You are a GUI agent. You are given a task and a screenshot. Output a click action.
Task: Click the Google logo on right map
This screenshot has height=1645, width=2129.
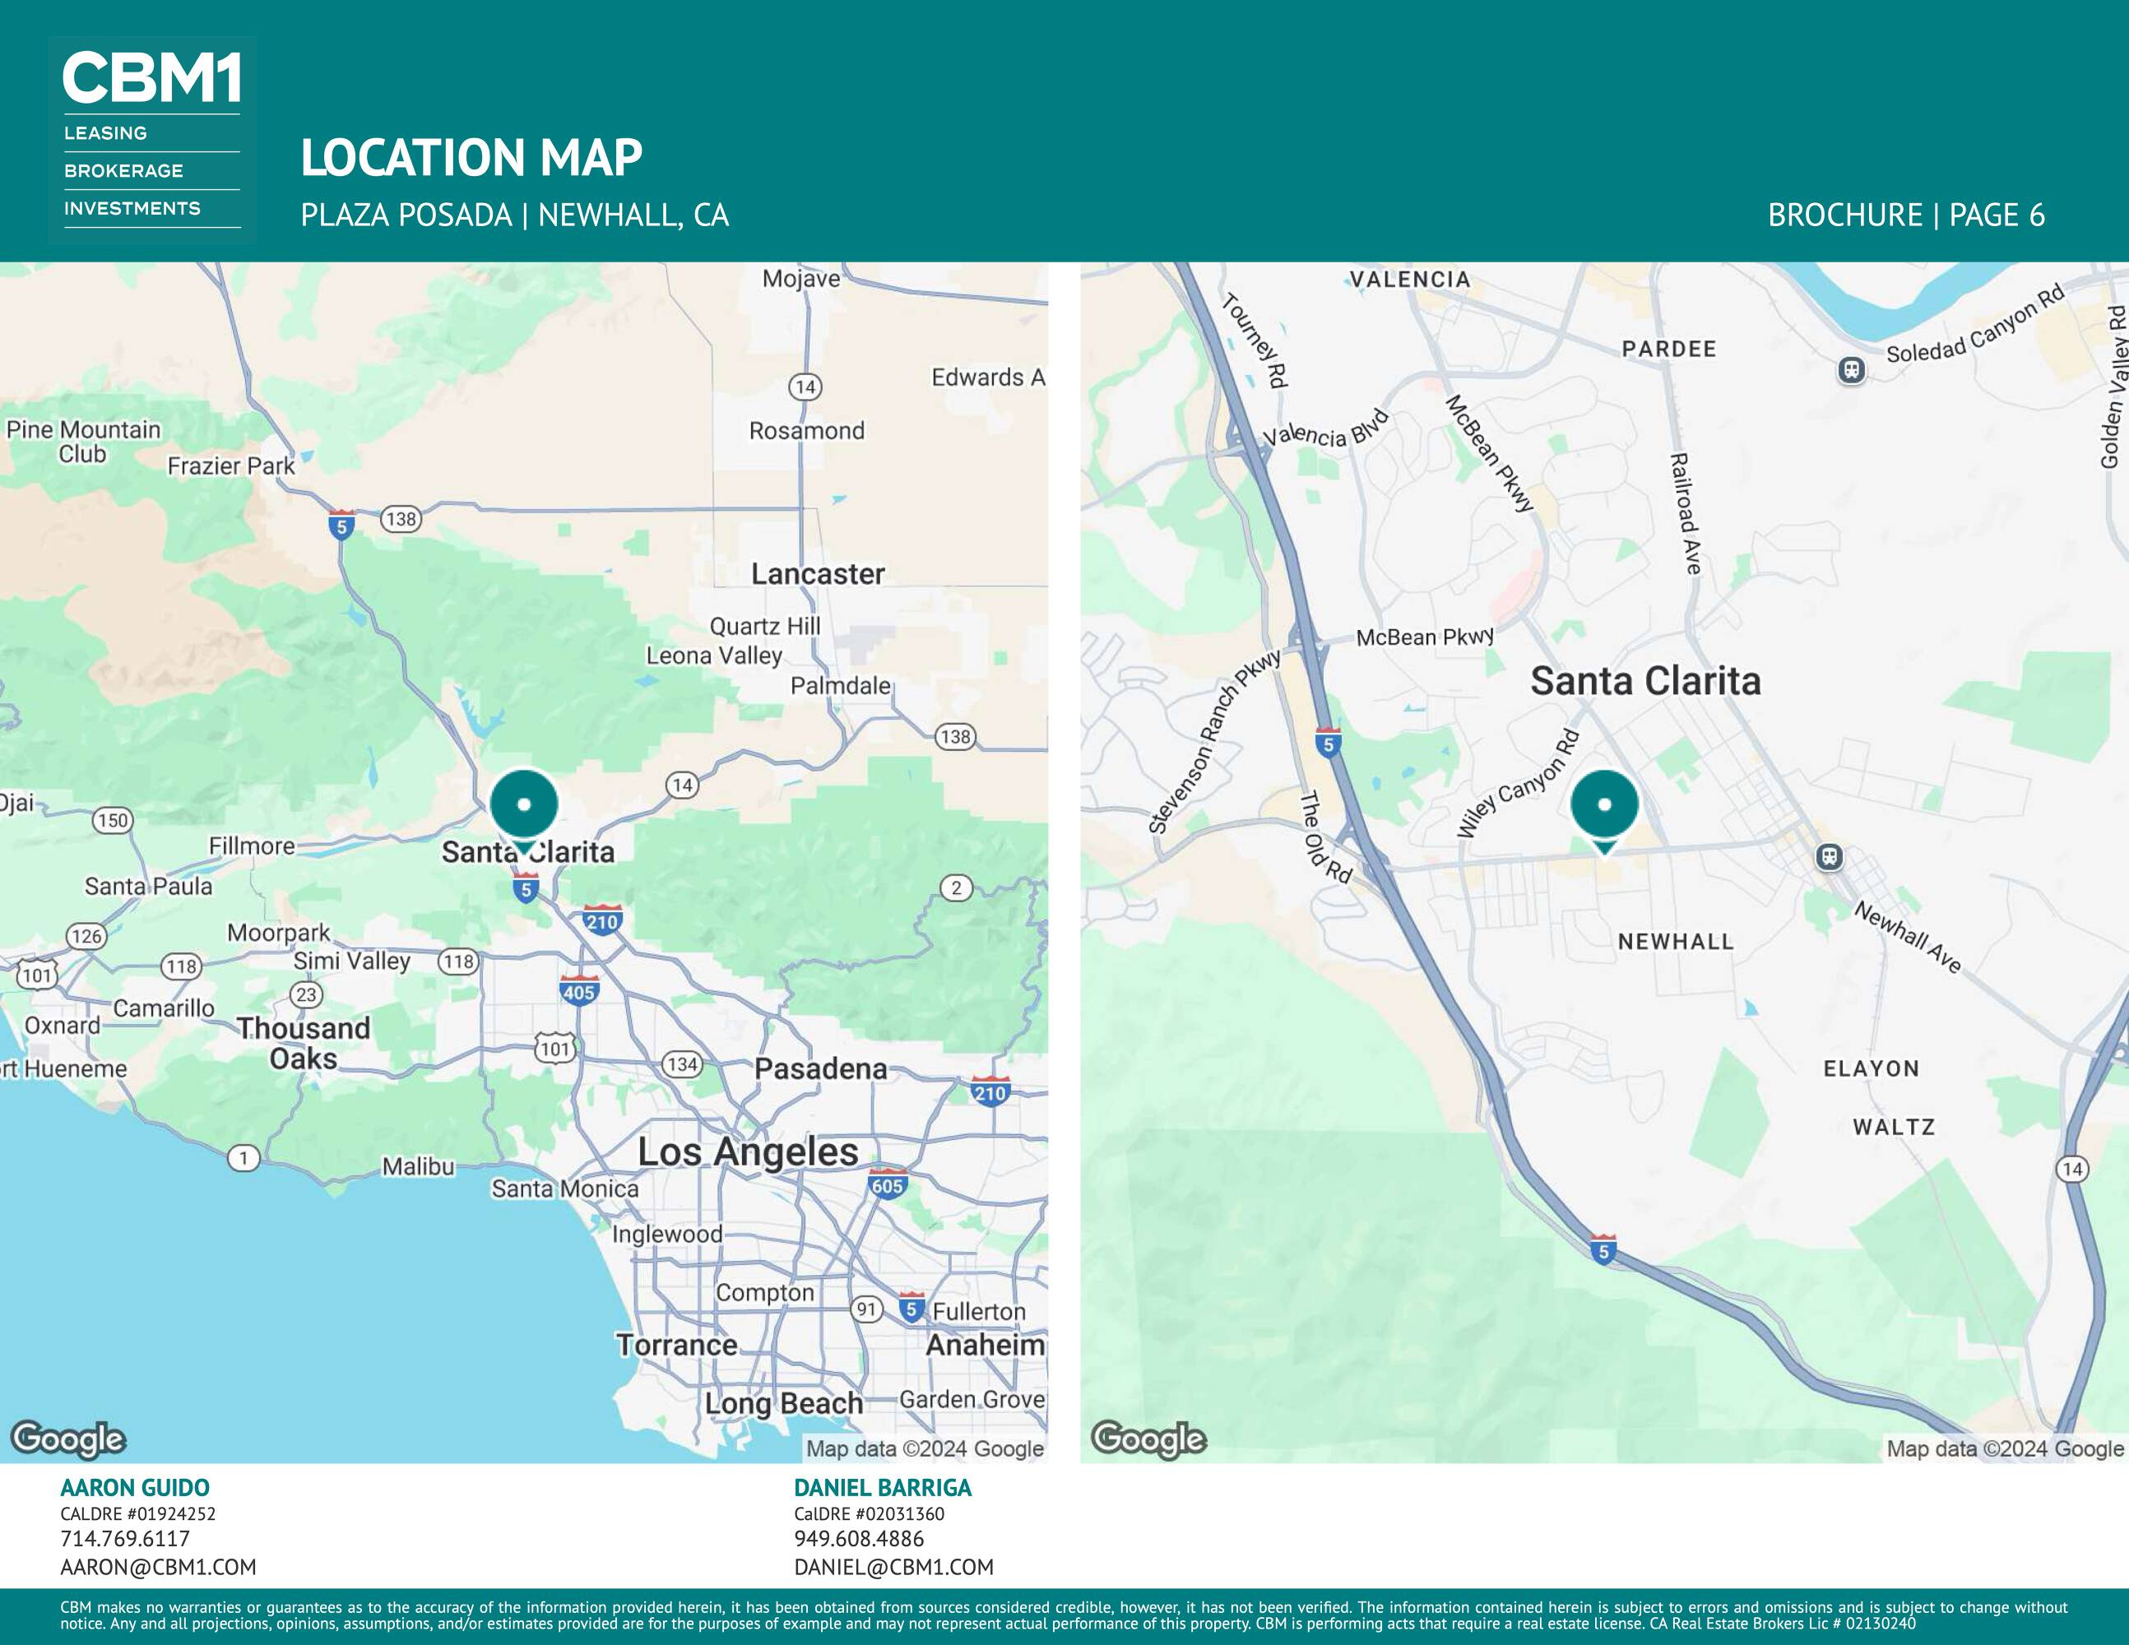click(1148, 1439)
